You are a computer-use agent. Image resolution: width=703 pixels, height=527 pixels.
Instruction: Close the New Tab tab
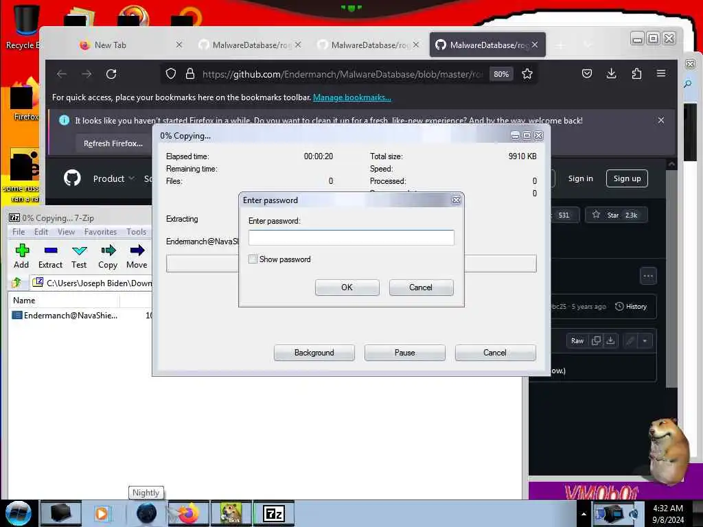point(179,45)
